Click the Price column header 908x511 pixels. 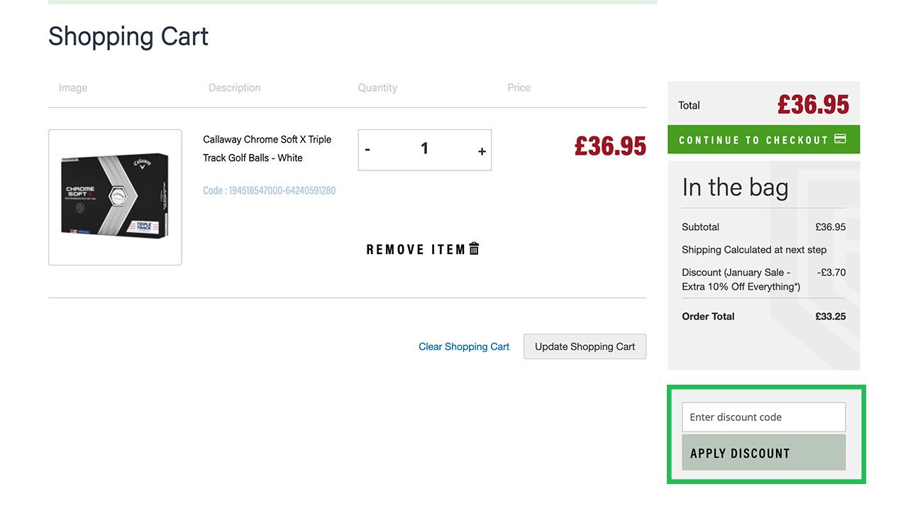coord(519,88)
